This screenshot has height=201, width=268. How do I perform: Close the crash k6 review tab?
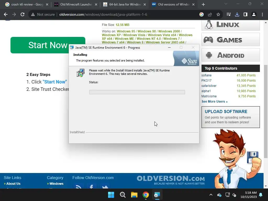tap(47, 4)
